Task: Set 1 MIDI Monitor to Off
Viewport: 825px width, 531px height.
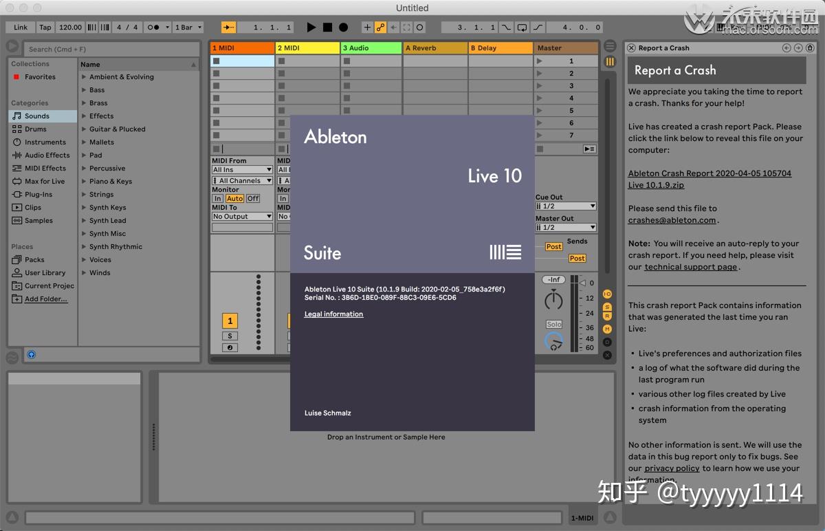Action: click(253, 198)
